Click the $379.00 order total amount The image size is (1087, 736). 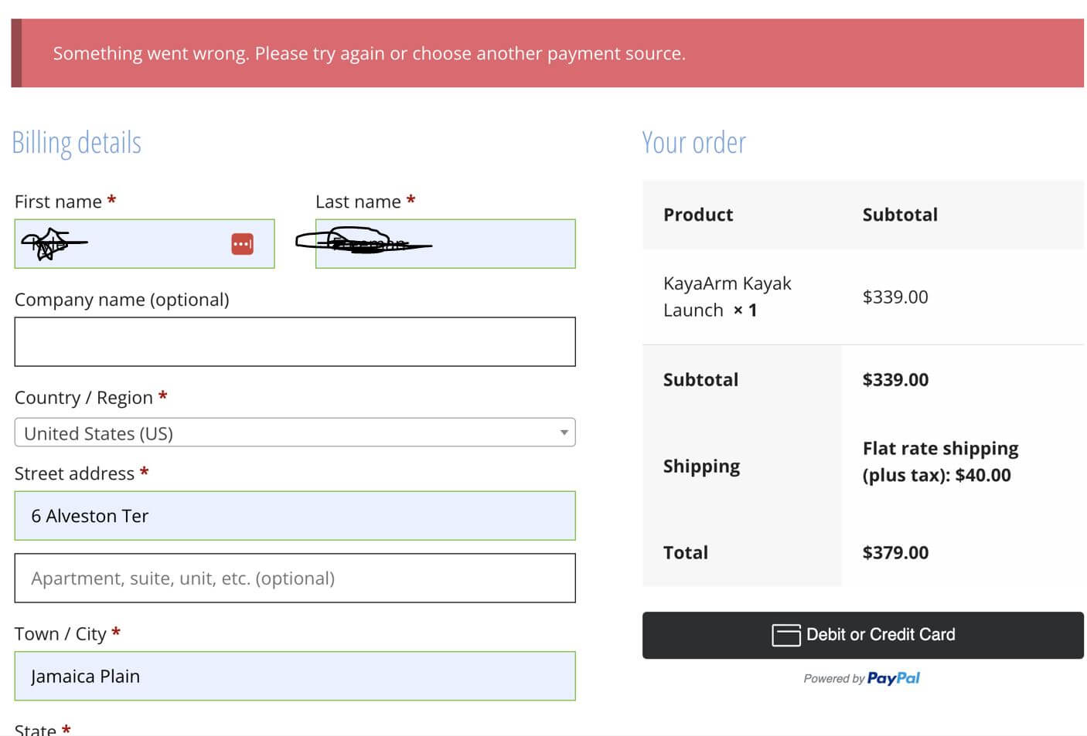tap(895, 553)
